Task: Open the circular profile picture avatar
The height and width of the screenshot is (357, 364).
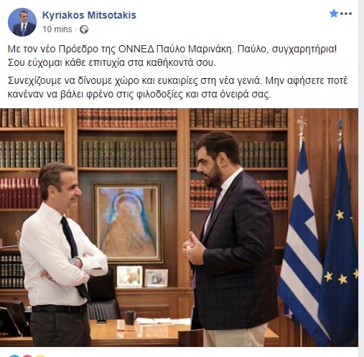Action: [22, 22]
